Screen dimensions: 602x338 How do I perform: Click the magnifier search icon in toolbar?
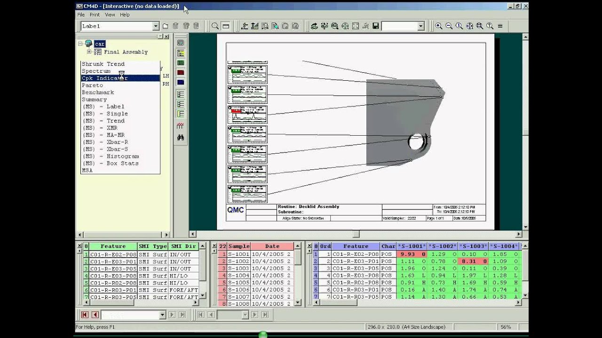click(215, 26)
